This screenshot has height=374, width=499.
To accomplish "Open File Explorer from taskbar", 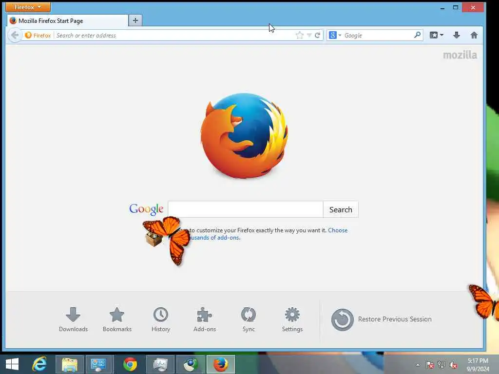I will pyautogui.click(x=70, y=364).
